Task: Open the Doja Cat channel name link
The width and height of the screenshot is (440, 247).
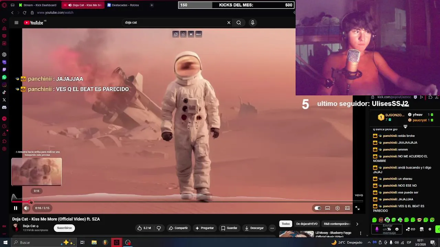Action: click(29, 226)
